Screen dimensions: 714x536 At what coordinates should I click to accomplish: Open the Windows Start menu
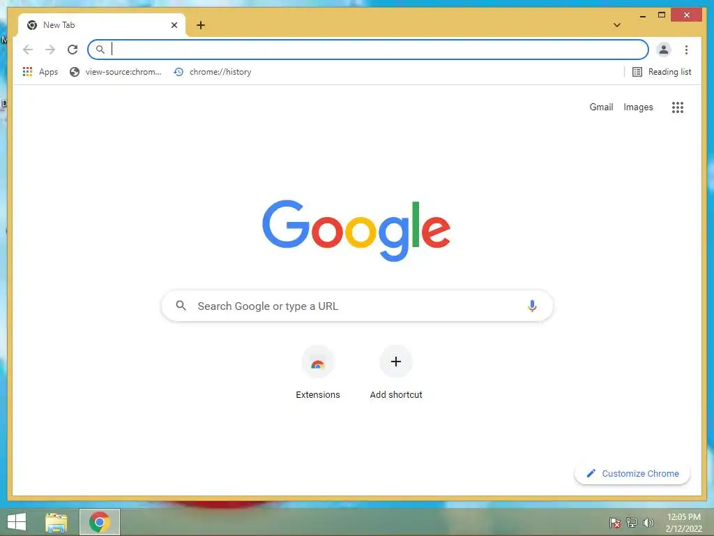pyautogui.click(x=17, y=522)
